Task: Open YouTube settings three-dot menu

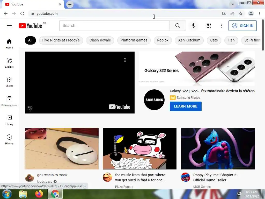Action: coord(221,26)
